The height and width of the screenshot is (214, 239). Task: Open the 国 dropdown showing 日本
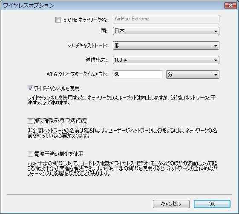[166, 31]
